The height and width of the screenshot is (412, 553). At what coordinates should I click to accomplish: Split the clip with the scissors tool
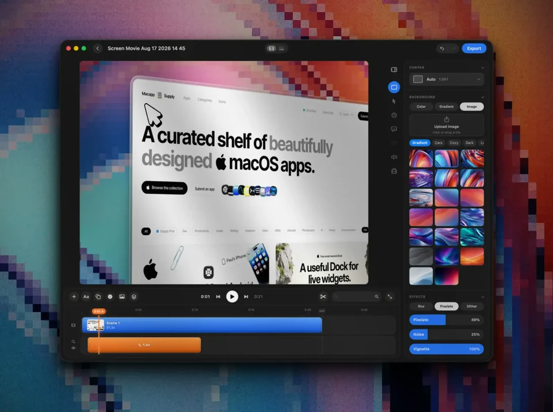click(323, 297)
